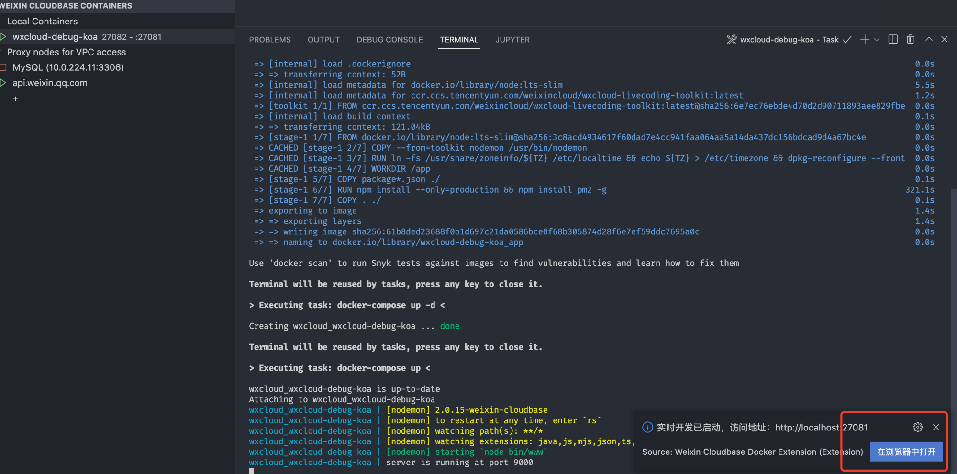Collapse Proxy nodes for VPC access
Viewport: 957px width, 474px height.
[x=2, y=52]
